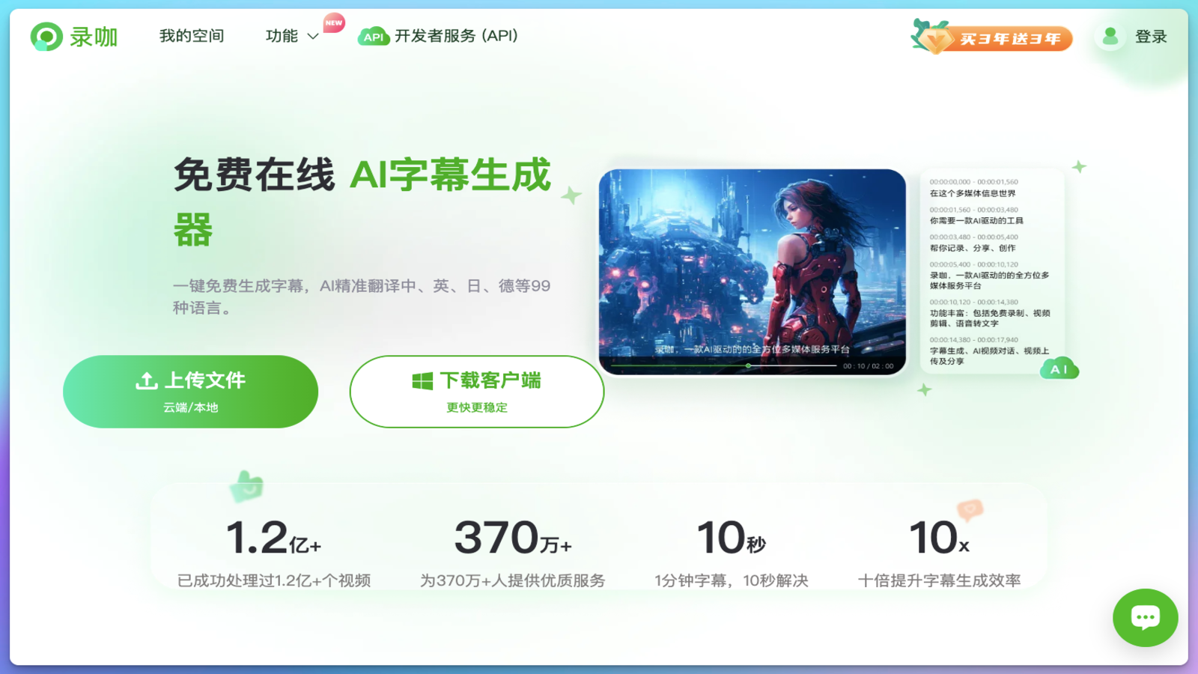Expand the 功能 dropdown chevron

coord(313,36)
